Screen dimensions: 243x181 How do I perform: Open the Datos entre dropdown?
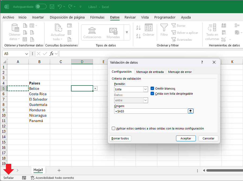coord(145,100)
